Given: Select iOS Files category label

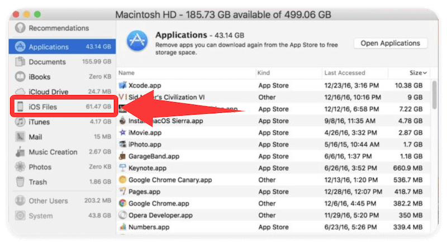Looking at the screenshot, I should (x=43, y=107).
